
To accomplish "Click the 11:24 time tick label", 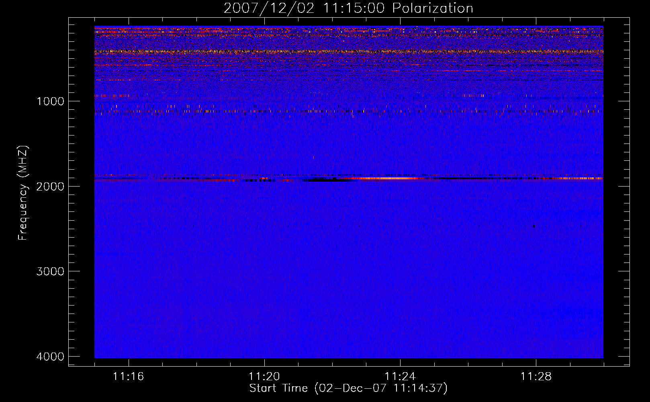I will pos(400,377).
